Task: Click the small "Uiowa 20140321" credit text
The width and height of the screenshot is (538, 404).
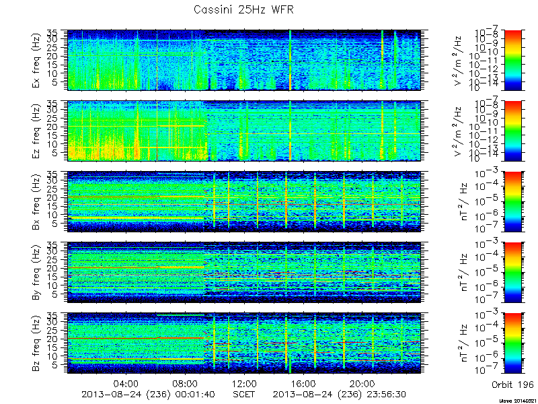Action: tap(518, 401)
